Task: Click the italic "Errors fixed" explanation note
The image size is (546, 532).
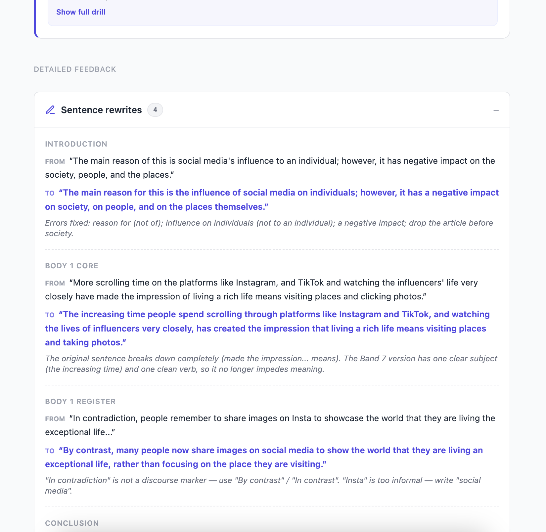Action: [x=269, y=228]
